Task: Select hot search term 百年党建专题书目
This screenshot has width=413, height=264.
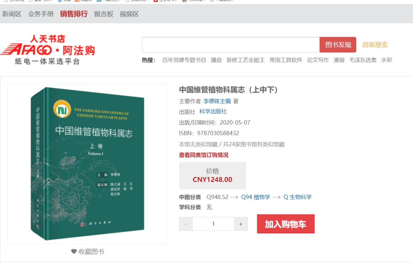Action: 184,60
